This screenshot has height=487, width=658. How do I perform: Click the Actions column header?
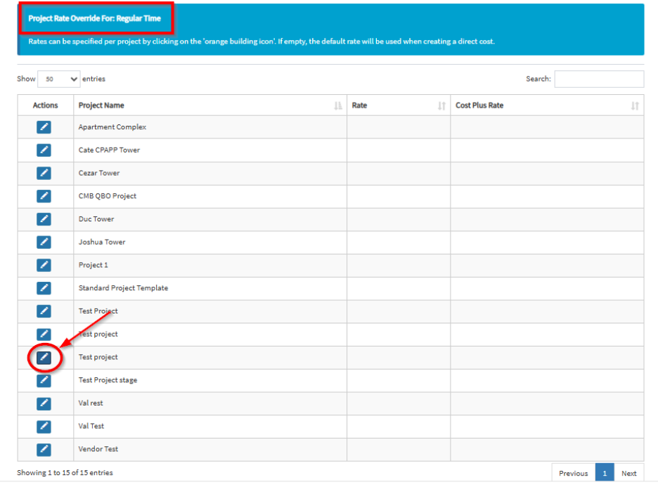45,105
